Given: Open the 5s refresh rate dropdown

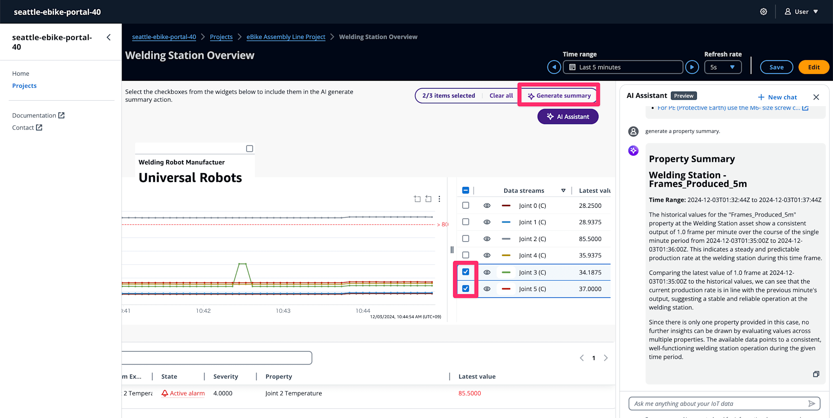Looking at the screenshot, I should 723,67.
